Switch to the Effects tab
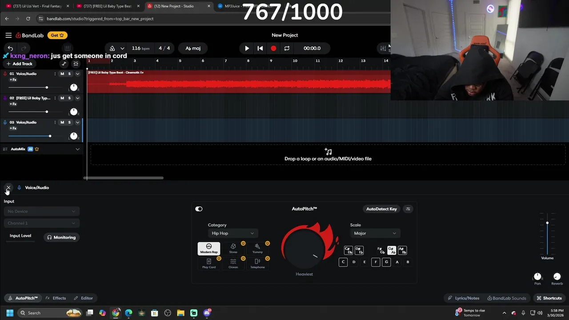This screenshot has width=569, height=320. pyautogui.click(x=56, y=298)
